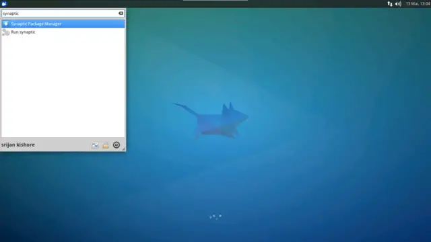Lock the screen via footer lock icon
431x242 pixels.
[106, 145]
